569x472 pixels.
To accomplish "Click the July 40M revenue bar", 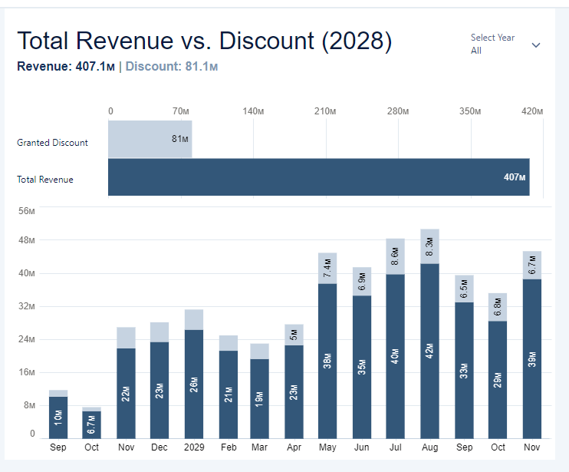I will [396, 355].
